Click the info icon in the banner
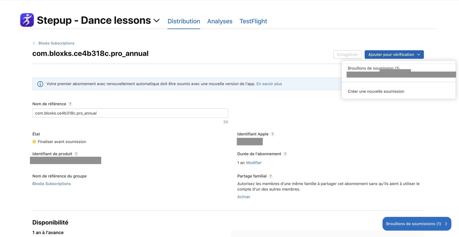Screen dimensions: 459x237 [40, 84]
